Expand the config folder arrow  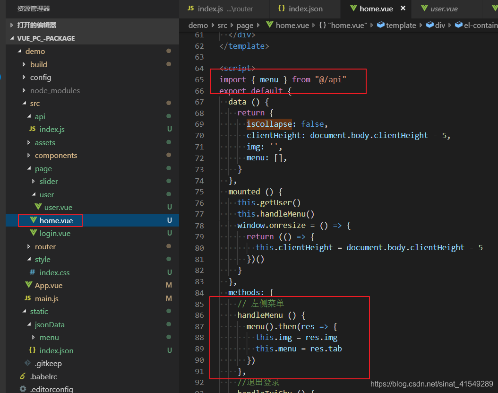tap(24, 77)
